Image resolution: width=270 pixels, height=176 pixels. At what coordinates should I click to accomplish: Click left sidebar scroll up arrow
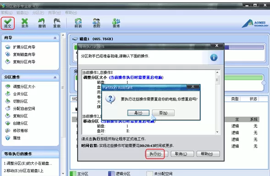coord(63,35)
